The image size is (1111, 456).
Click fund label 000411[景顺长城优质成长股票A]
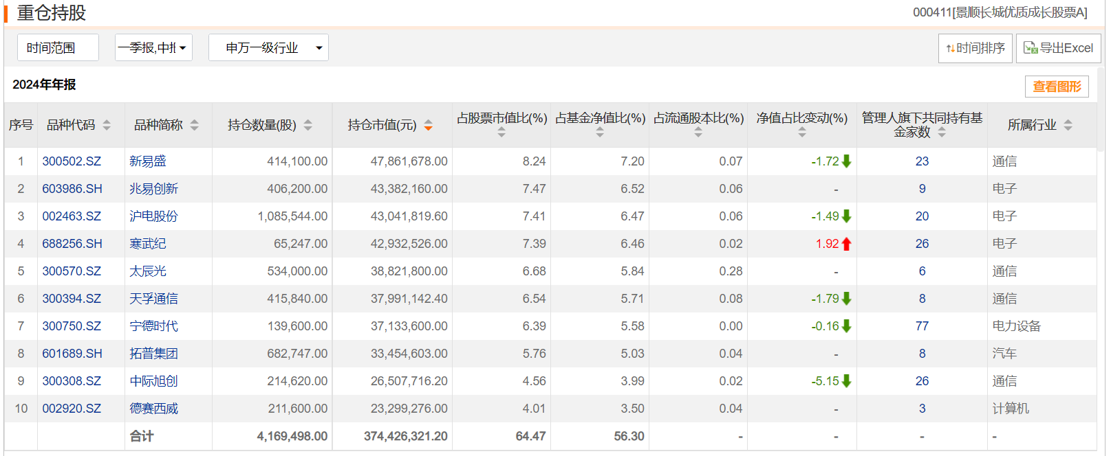pos(1000,12)
